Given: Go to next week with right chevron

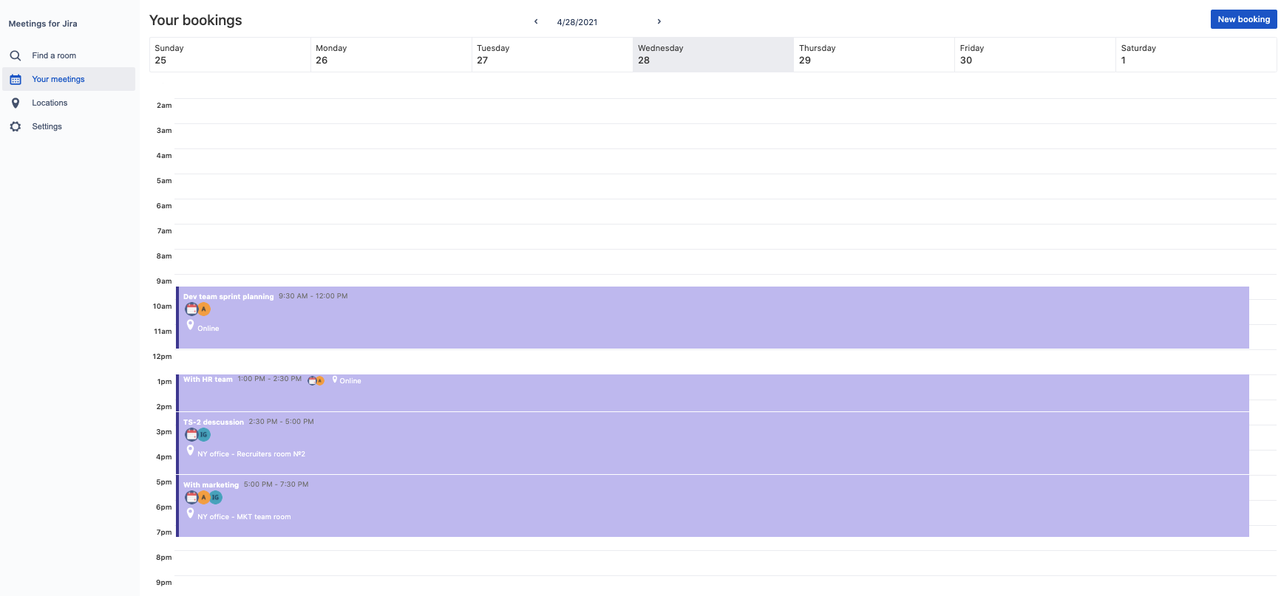Looking at the screenshot, I should (659, 21).
